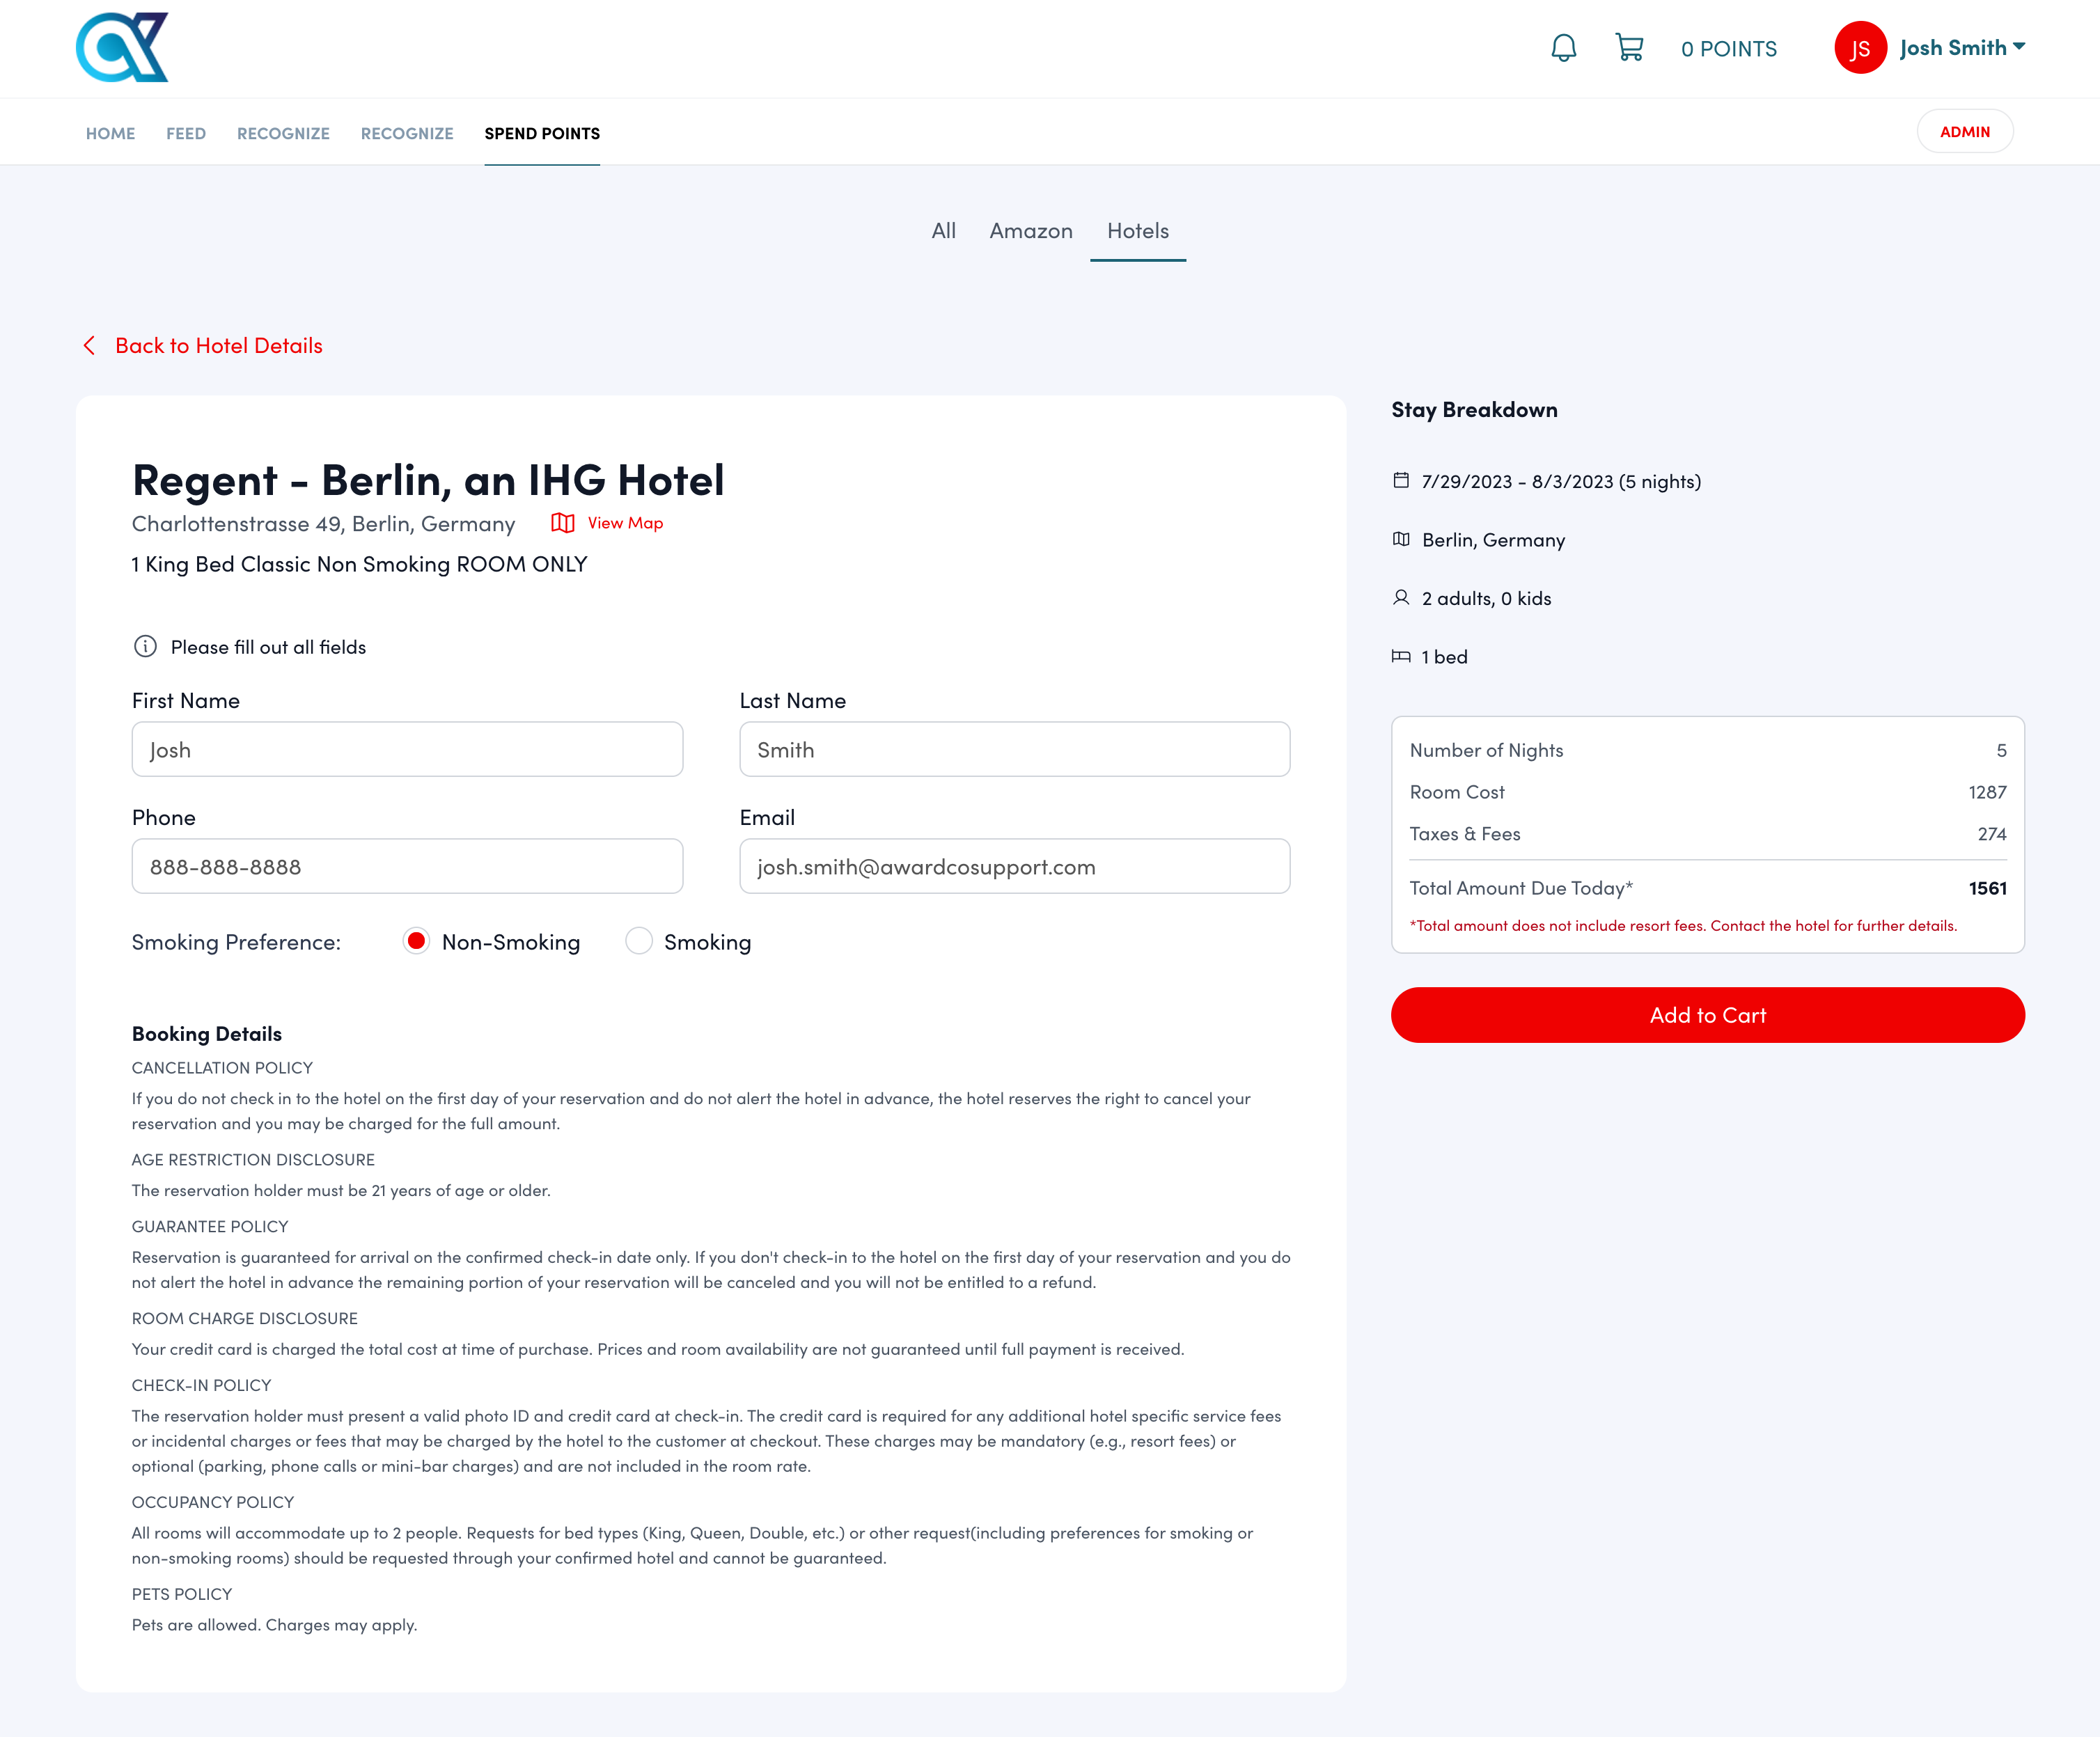2100x1737 pixels.
Task: Select the Smoking radio button
Action: pos(639,941)
